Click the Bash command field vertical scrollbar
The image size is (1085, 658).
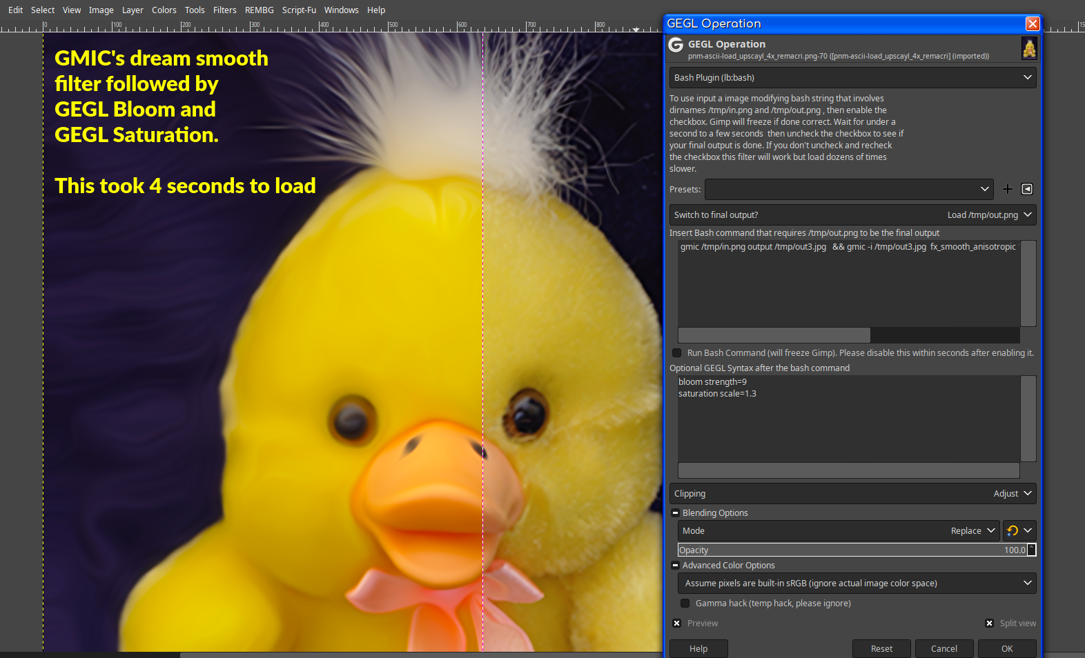pos(1028,283)
